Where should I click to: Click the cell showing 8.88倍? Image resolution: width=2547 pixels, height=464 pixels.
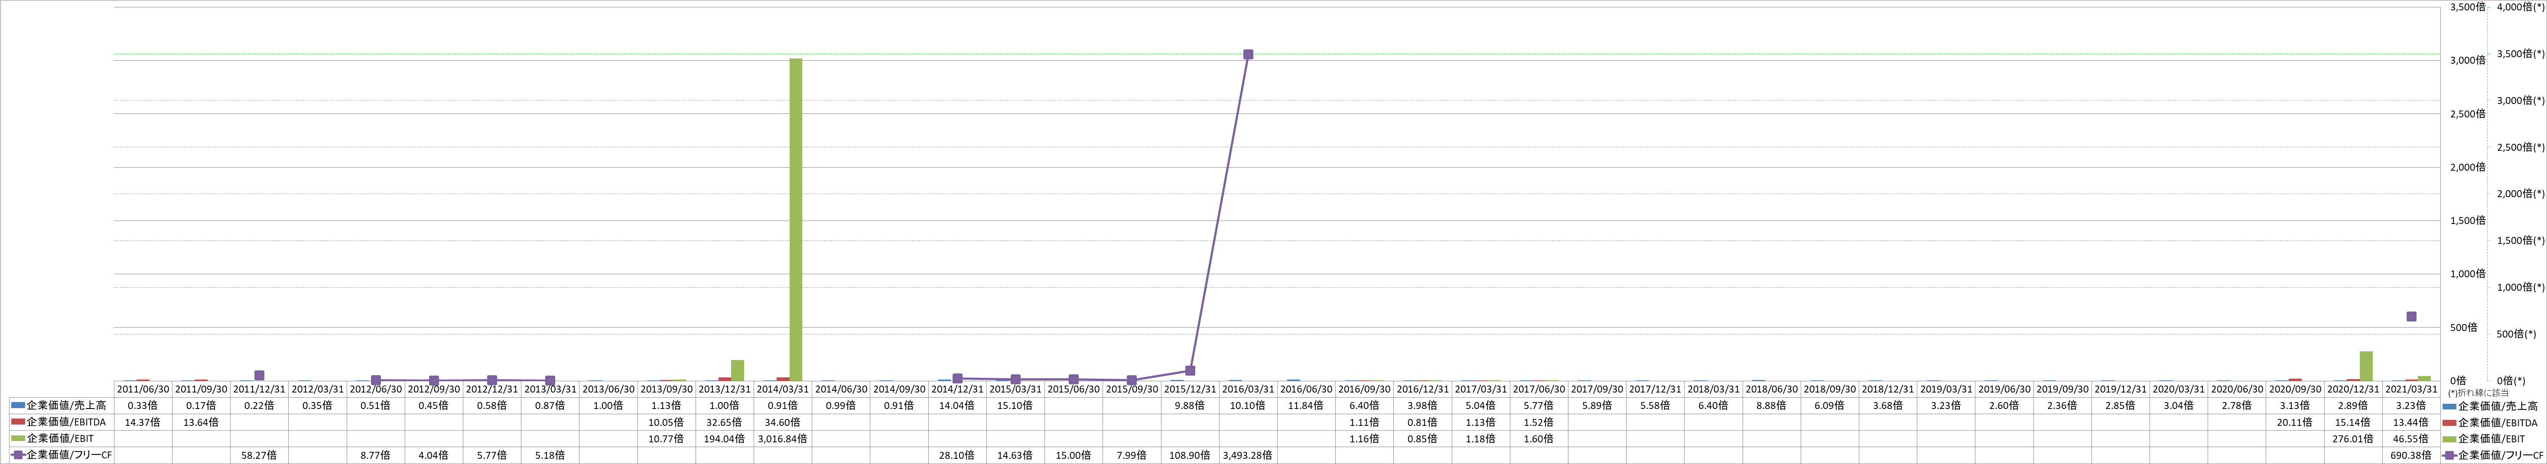[x=1771, y=406]
